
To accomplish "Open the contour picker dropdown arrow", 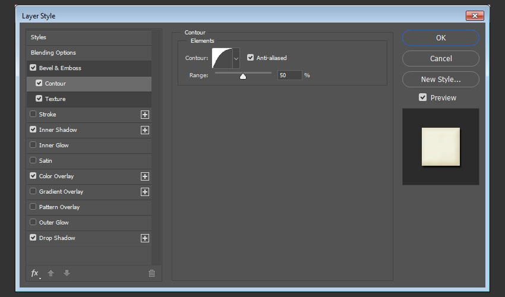I will 236,58.
